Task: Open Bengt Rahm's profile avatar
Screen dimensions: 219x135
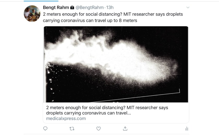Action: (32, 14)
